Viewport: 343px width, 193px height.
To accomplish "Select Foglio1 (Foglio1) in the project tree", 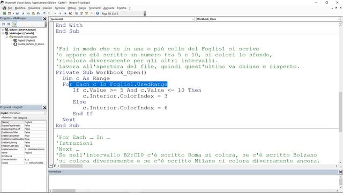I will [x=26, y=41].
